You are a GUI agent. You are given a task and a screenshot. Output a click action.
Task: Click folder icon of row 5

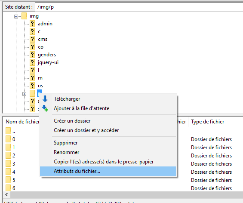pos(8,180)
